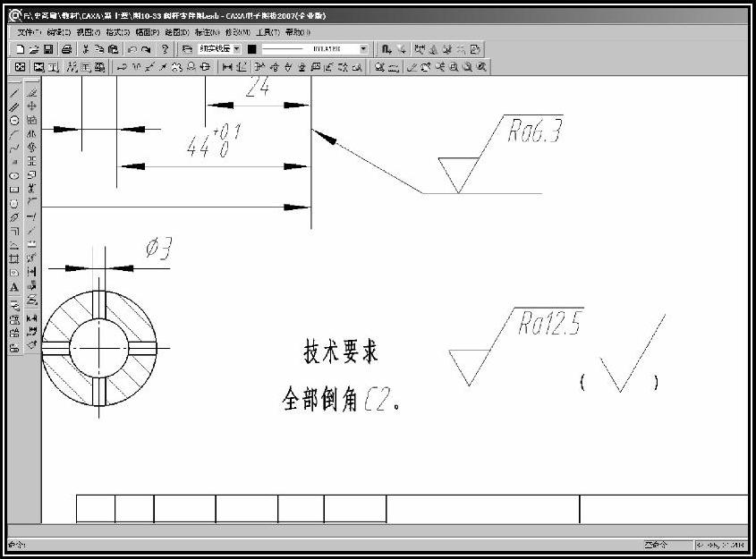Click the 技术要求 heading text
Screen dimensions: 756x559
340,351
